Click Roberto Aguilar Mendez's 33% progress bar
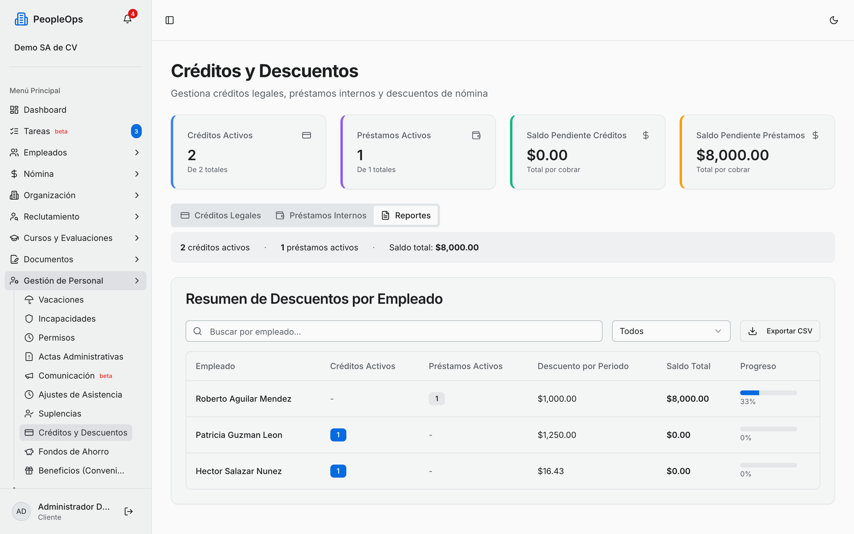The height and width of the screenshot is (534, 854). pyautogui.click(x=768, y=393)
